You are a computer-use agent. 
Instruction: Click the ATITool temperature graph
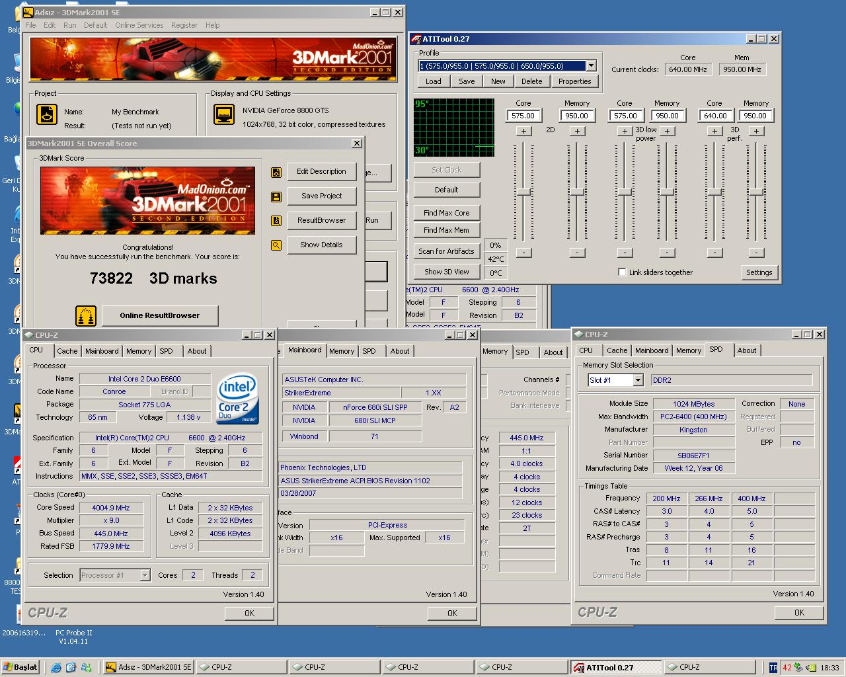click(x=454, y=128)
